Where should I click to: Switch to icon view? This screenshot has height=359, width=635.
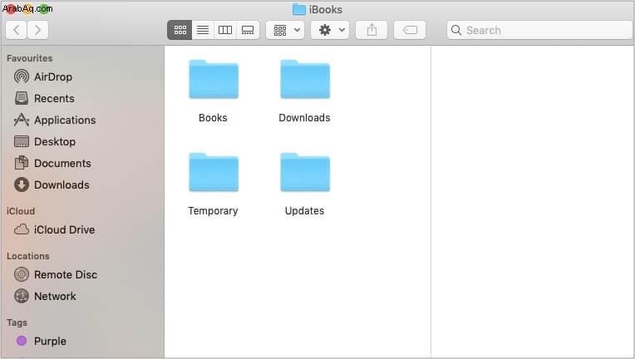(x=180, y=30)
